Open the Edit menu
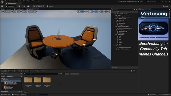The height and width of the screenshot is (96, 171). point(10,1)
